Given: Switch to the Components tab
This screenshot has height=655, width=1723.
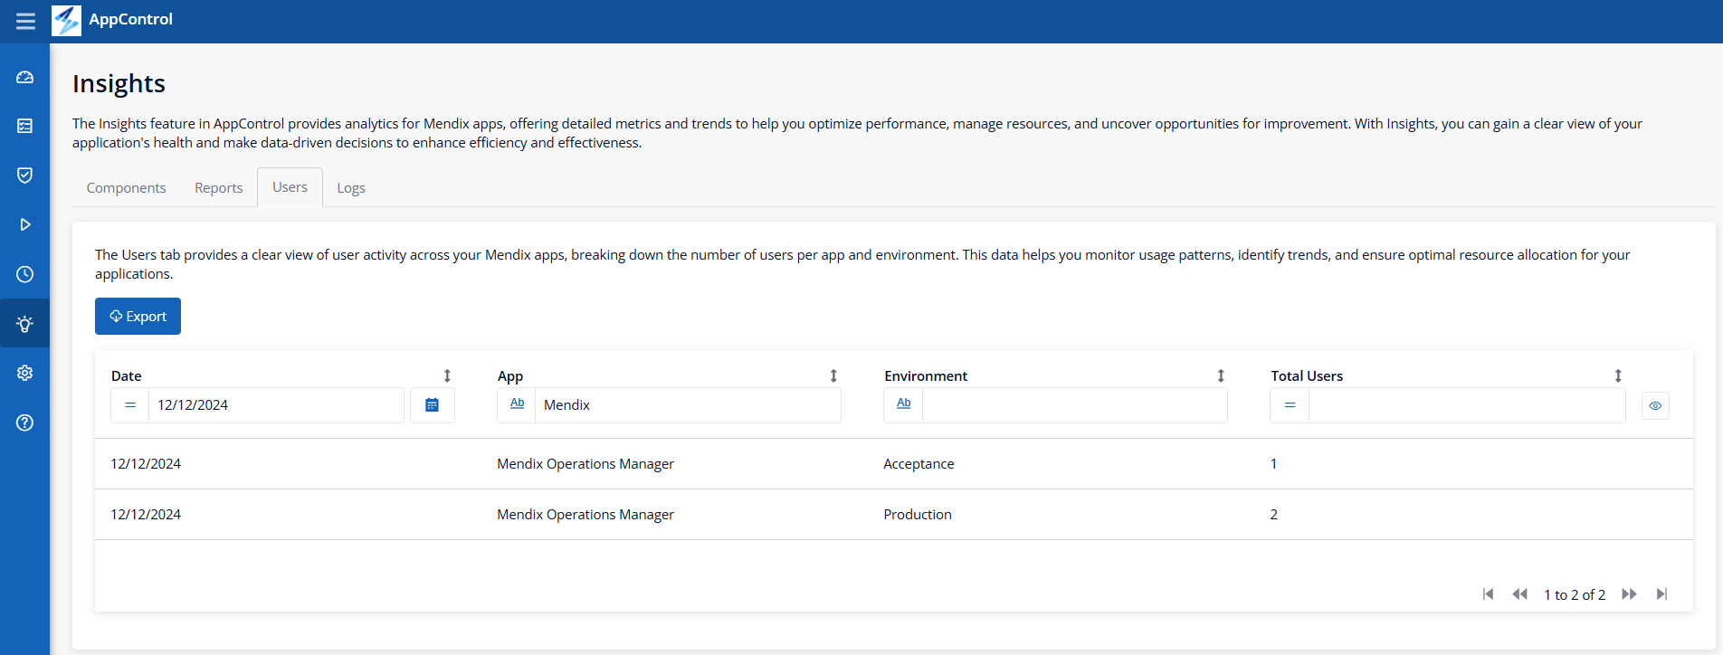Looking at the screenshot, I should tap(127, 188).
